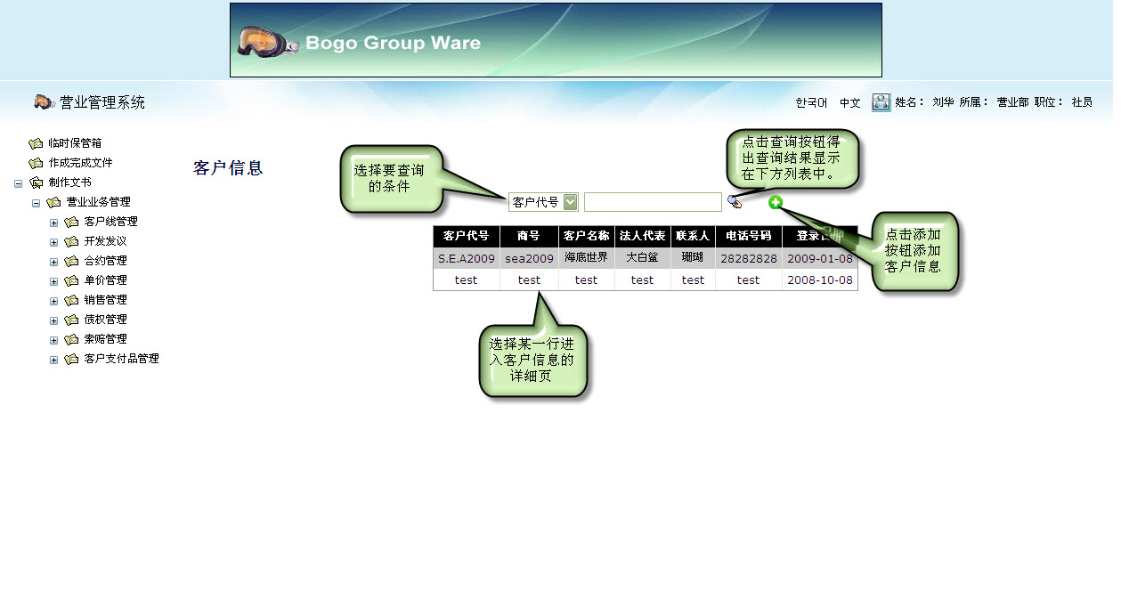
Task: Switch language to 한국어
Action: coord(811,102)
